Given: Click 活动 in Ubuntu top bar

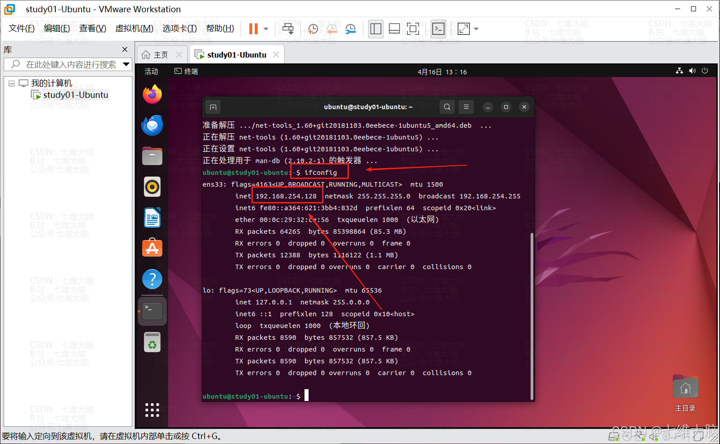Looking at the screenshot, I should [151, 72].
